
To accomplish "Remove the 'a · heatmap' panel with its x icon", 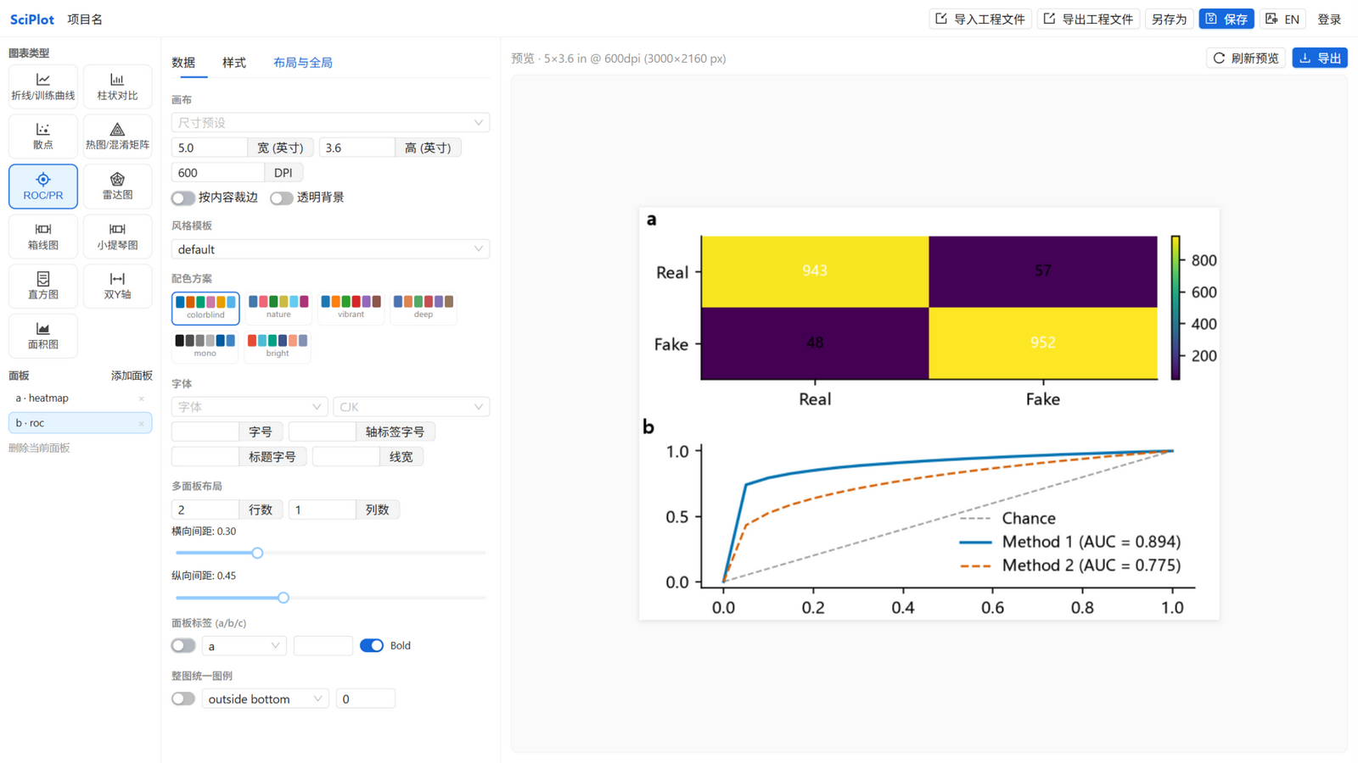I will click(x=142, y=398).
